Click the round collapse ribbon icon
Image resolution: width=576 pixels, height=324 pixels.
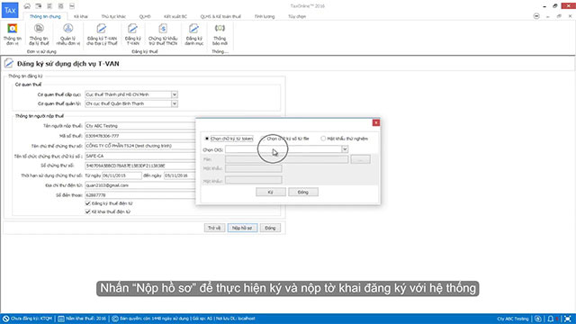click(536, 16)
